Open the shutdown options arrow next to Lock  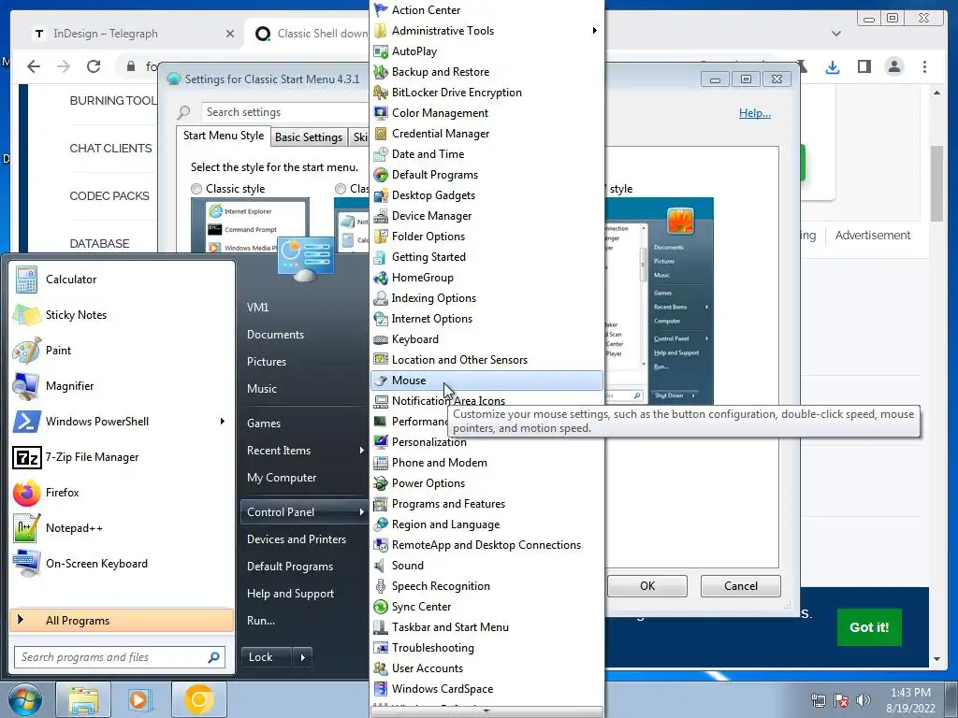(303, 657)
